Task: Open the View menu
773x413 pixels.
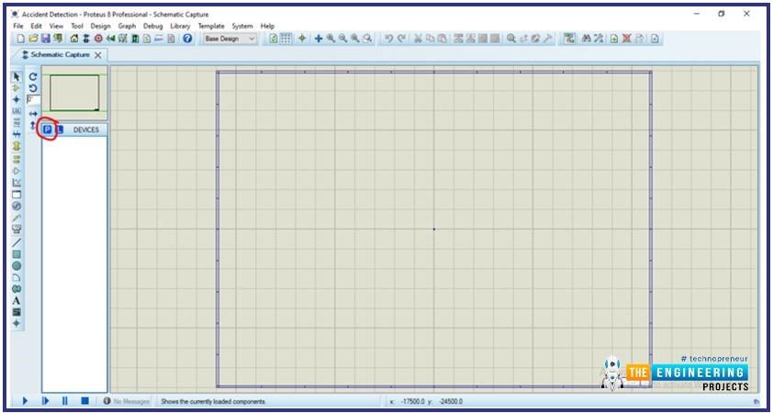Action: click(56, 26)
